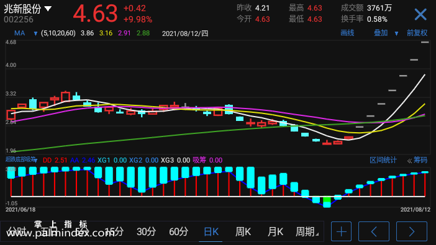Click the magenta MA20 value 2.91
The width and height of the screenshot is (436, 245).
(124, 33)
